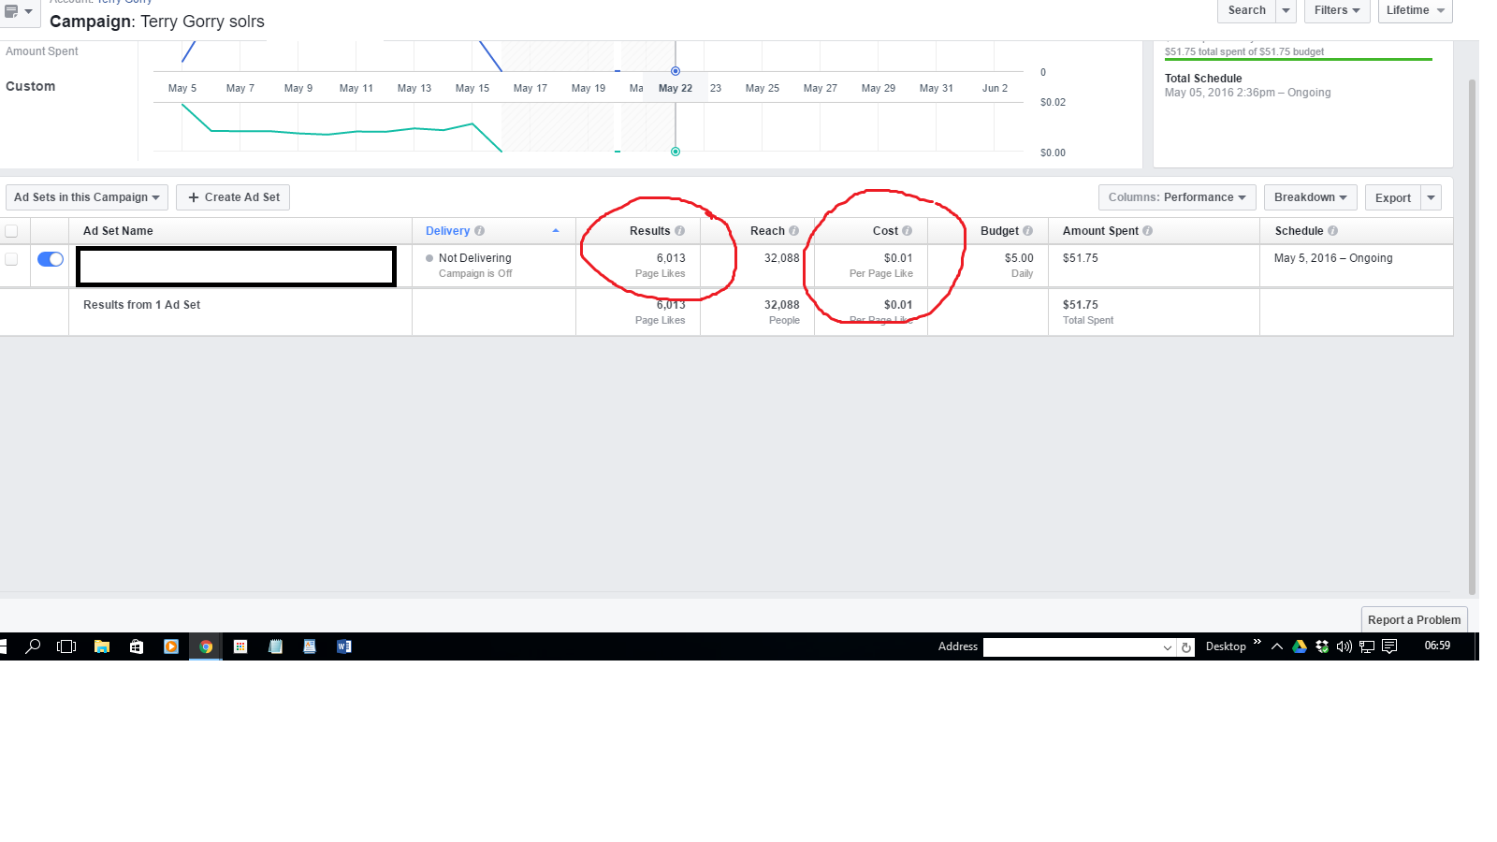Sort by the Delivery column header

click(447, 231)
